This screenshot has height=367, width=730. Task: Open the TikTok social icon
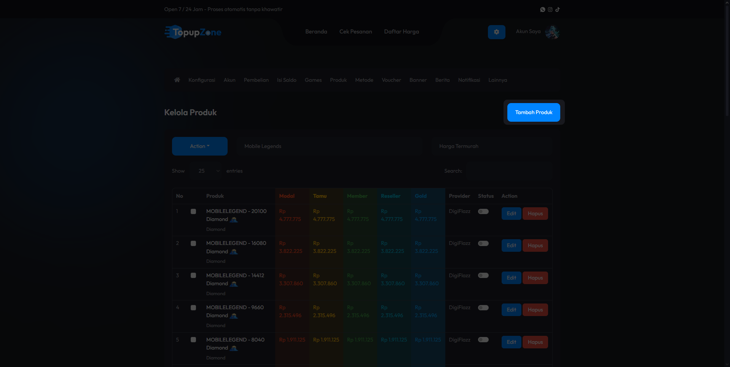[x=558, y=10]
